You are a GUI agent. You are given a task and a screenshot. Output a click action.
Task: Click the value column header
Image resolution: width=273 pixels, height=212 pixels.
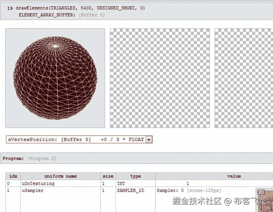click(x=234, y=176)
